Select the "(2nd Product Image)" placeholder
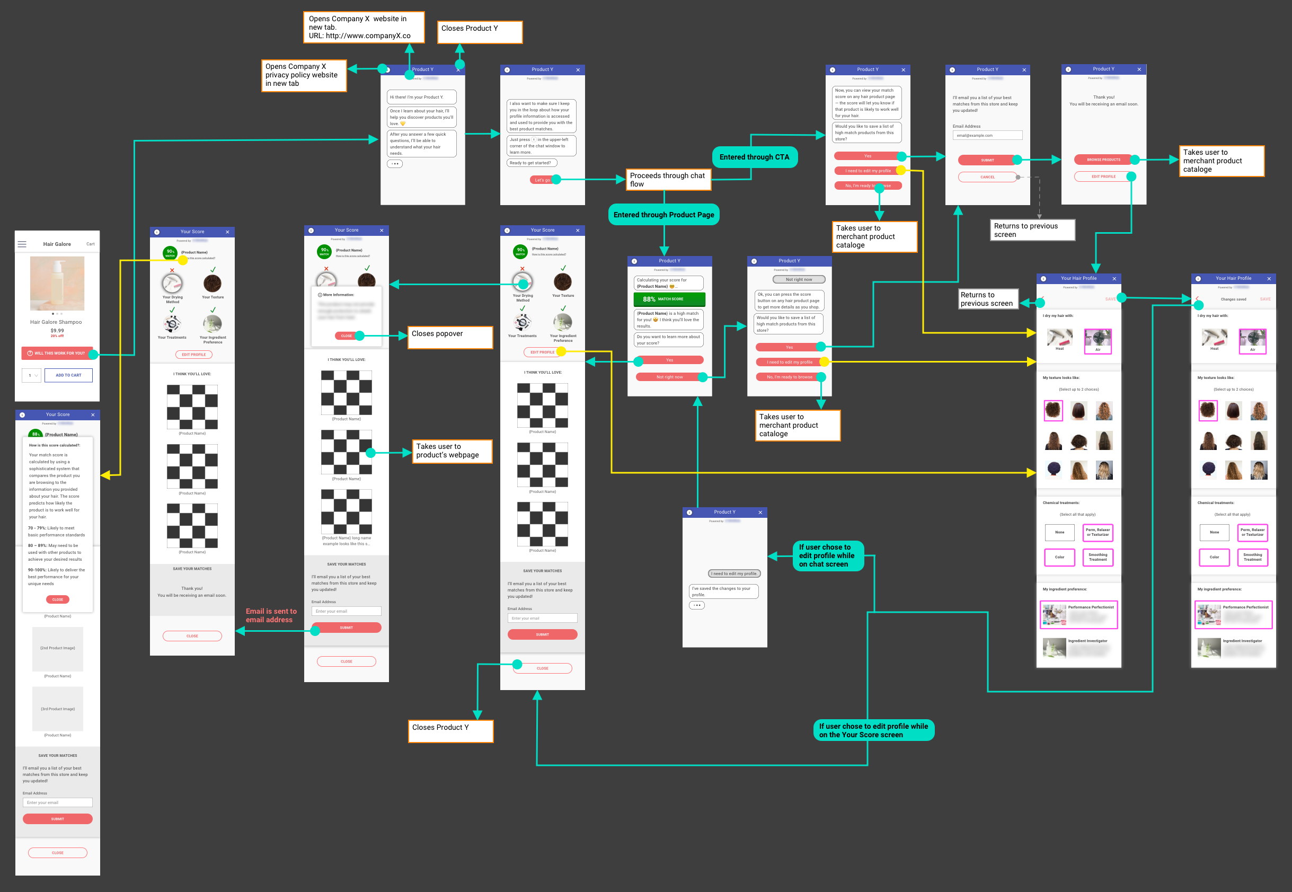 [58, 649]
